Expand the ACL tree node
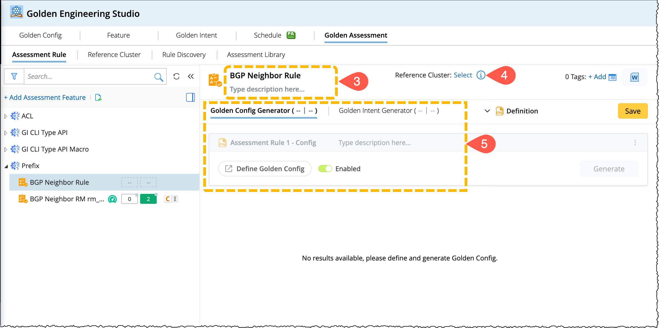The height and width of the screenshot is (328, 659). pyautogui.click(x=6, y=116)
